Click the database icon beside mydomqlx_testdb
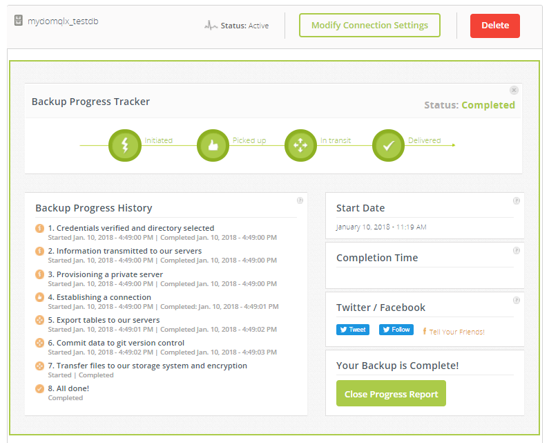The width and height of the screenshot is (549, 443). [19, 21]
